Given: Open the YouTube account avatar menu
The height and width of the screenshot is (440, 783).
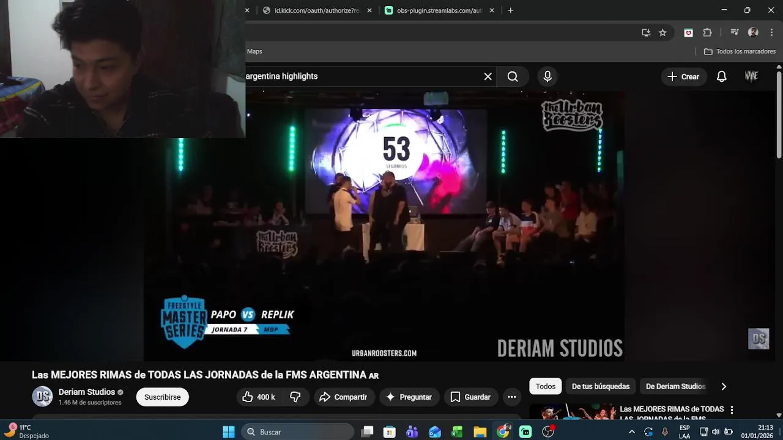Looking at the screenshot, I should click(x=751, y=76).
